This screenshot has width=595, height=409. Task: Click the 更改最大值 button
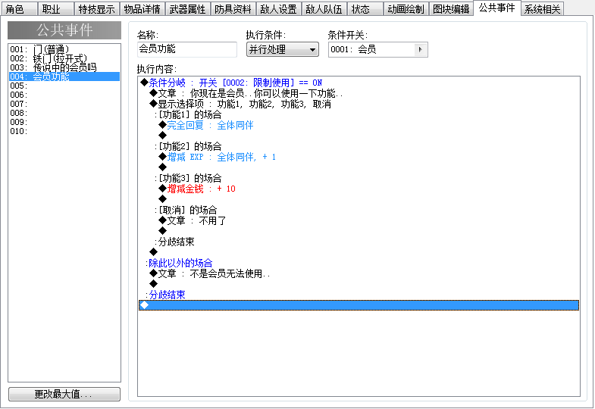pos(64,394)
